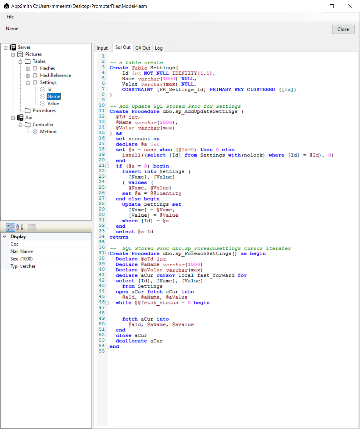Click the Settings table icon
360x429 pixels.
pos(35,82)
